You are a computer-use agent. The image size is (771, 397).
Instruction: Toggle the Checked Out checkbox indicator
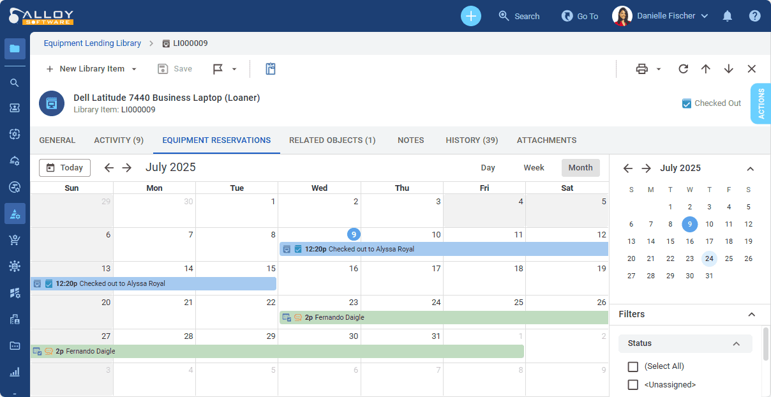pyautogui.click(x=687, y=103)
